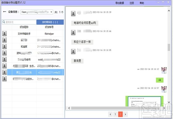Select the contact ending in 马老师
Viewport: 173px width, 119px height.
coord(33,59)
